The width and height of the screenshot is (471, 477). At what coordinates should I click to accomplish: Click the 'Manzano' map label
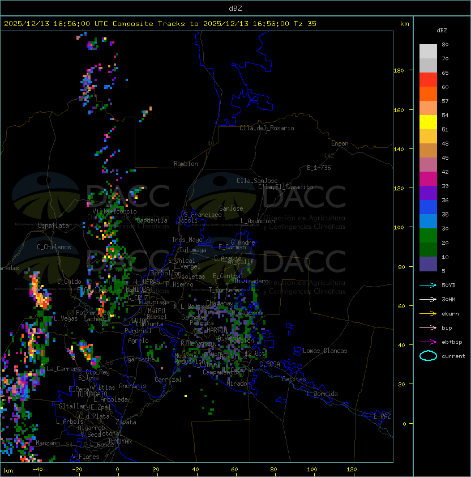click(48, 443)
